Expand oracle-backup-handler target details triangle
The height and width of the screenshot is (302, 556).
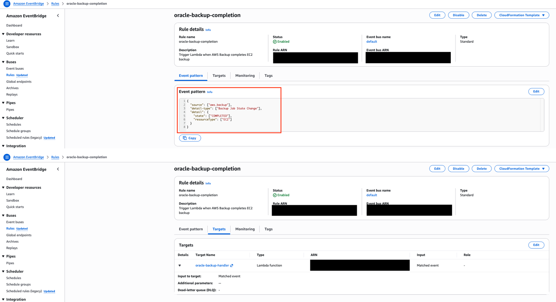(x=180, y=266)
